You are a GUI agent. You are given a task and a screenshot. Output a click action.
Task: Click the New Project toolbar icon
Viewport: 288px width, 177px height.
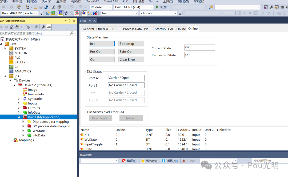19,7
